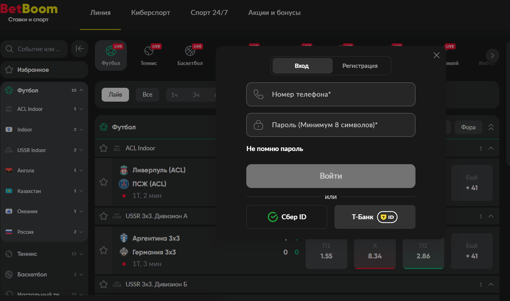The image size is (510, 301).
Task: Favorite USSR 3x3 Дивизион Б star
Action: tap(103, 284)
